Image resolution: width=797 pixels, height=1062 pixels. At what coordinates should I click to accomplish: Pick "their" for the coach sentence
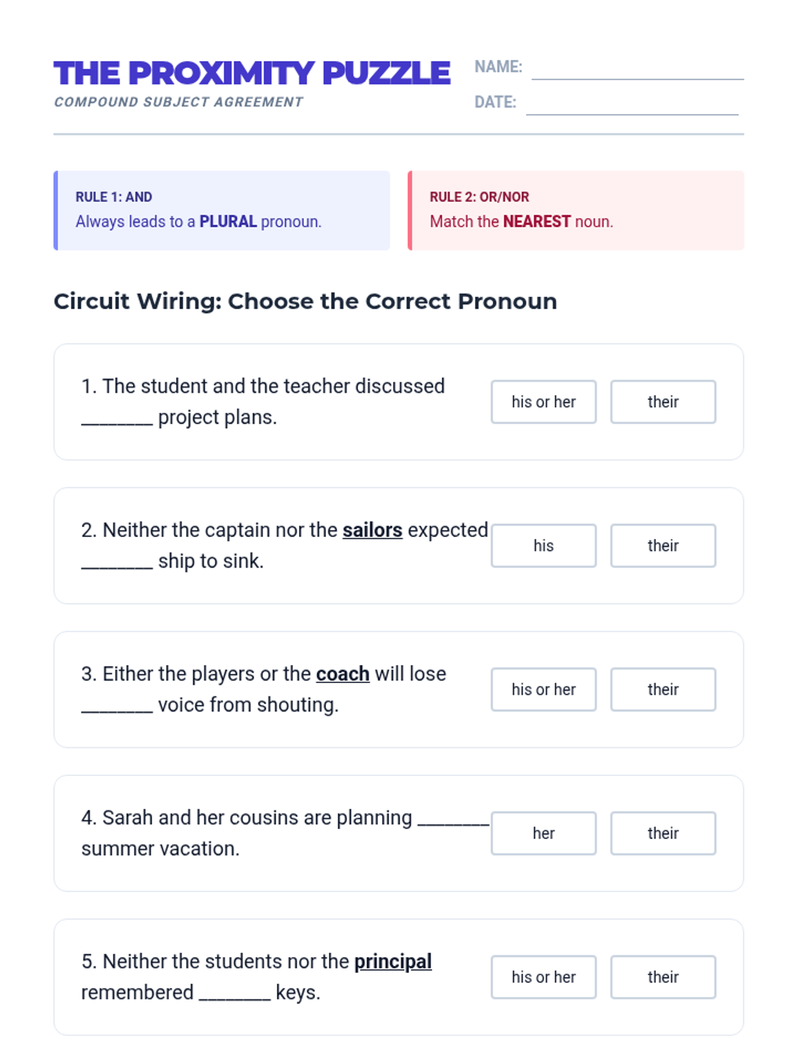tap(663, 690)
